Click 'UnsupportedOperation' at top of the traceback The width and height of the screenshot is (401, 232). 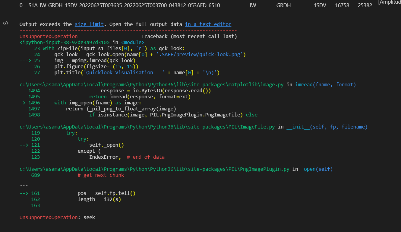click(x=49, y=36)
